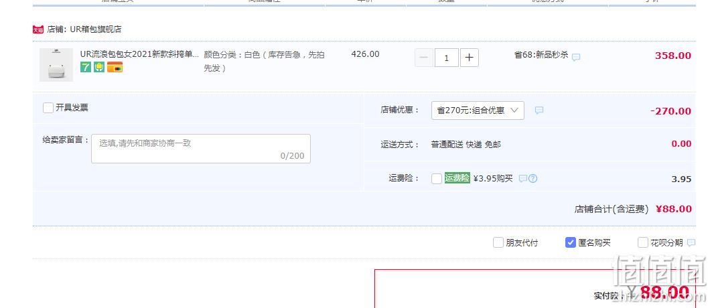Enable the 运费险 insurance checkbox
Image resolution: width=712 pixels, height=308 pixels.
coord(436,178)
